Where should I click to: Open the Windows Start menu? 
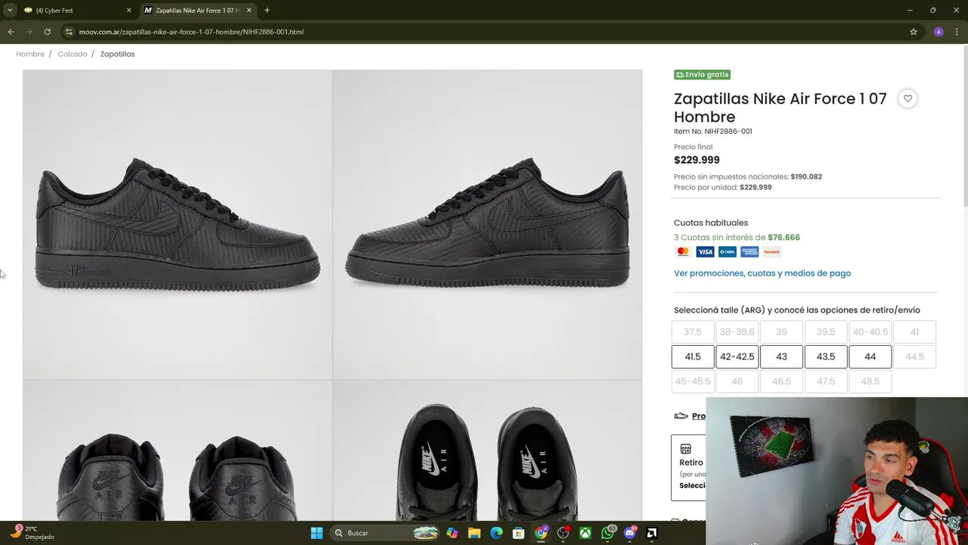317,533
